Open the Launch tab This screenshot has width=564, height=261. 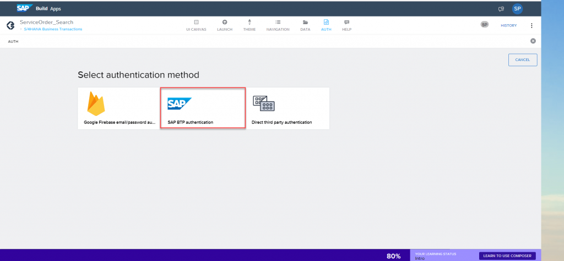[x=225, y=25]
